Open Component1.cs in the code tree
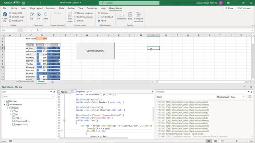This screenshot has height=143, width=255. pyautogui.click(x=21, y=121)
